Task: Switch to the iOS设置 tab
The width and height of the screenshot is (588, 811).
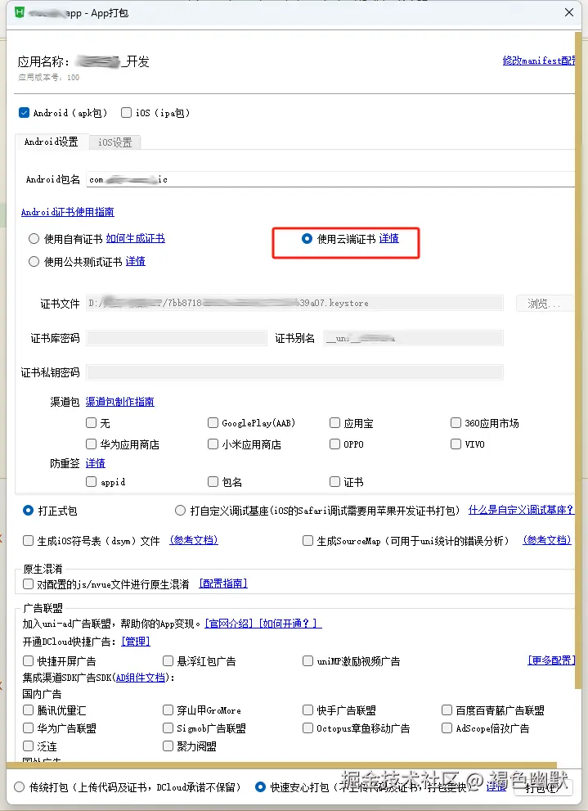Action: click(x=114, y=142)
